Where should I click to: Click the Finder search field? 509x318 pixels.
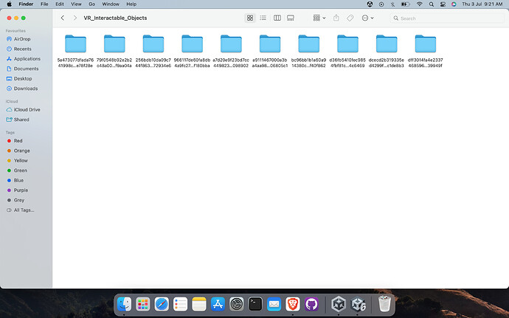click(447, 18)
